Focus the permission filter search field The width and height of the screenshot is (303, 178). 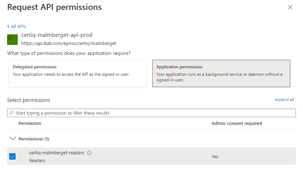click(152, 113)
